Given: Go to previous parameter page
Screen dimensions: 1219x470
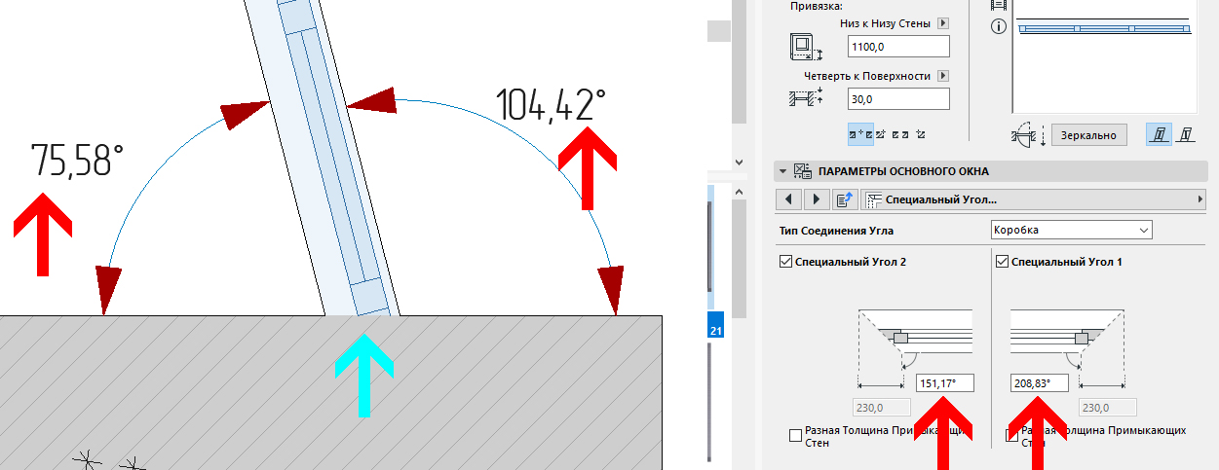Looking at the screenshot, I should click(788, 199).
